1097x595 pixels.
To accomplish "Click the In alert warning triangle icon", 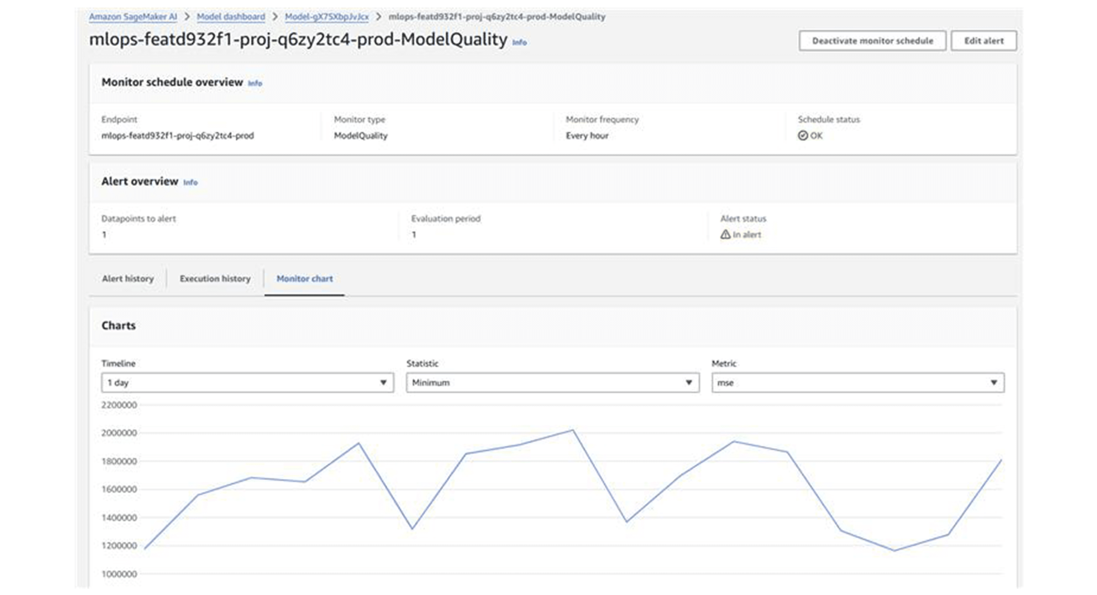I will 725,235.
